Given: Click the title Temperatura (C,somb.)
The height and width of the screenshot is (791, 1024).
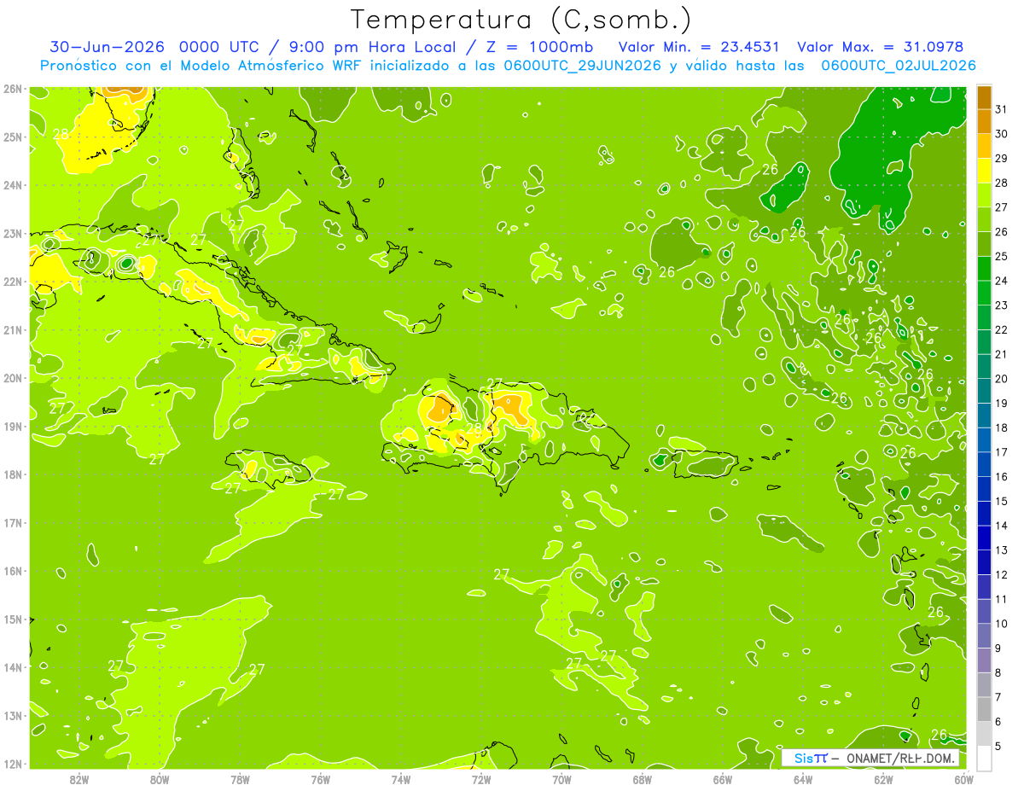Looking at the screenshot, I should pyautogui.click(x=521, y=20).
